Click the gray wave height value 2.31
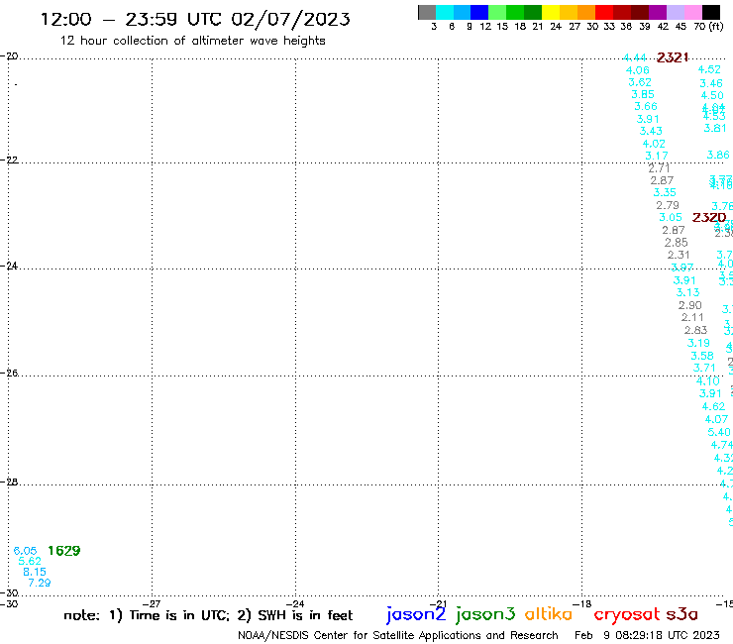733x644 pixels. (x=679, y=255)
